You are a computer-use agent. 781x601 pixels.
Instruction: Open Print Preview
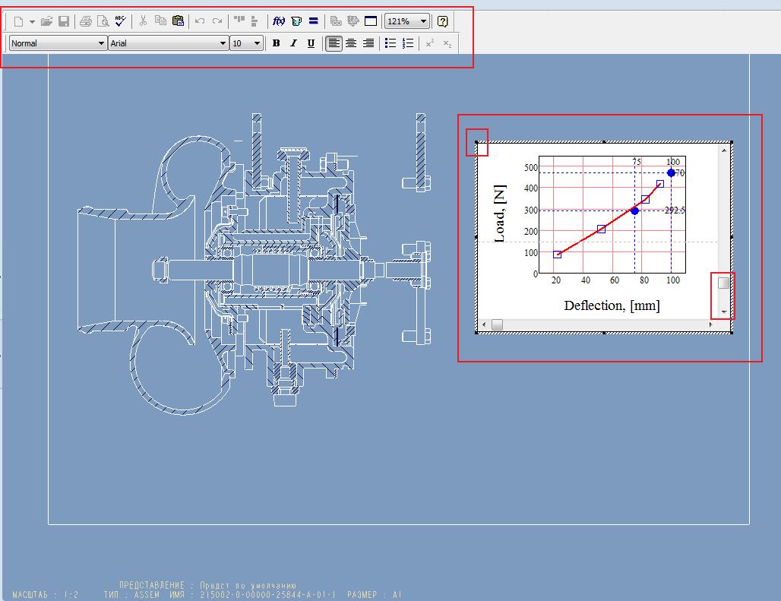[x=102, y=21]
